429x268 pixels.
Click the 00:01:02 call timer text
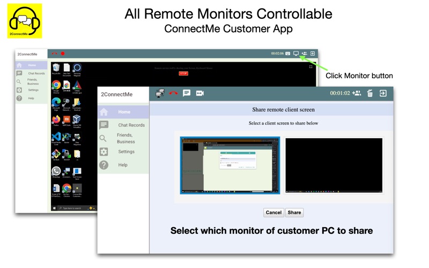[x=340, y=93]
